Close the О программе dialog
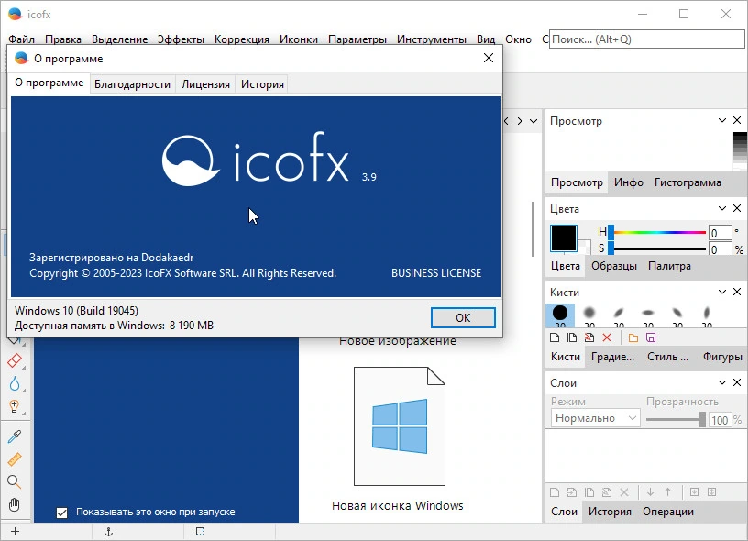Viewport: 748px width, 541px height. (x=489, y=58)
